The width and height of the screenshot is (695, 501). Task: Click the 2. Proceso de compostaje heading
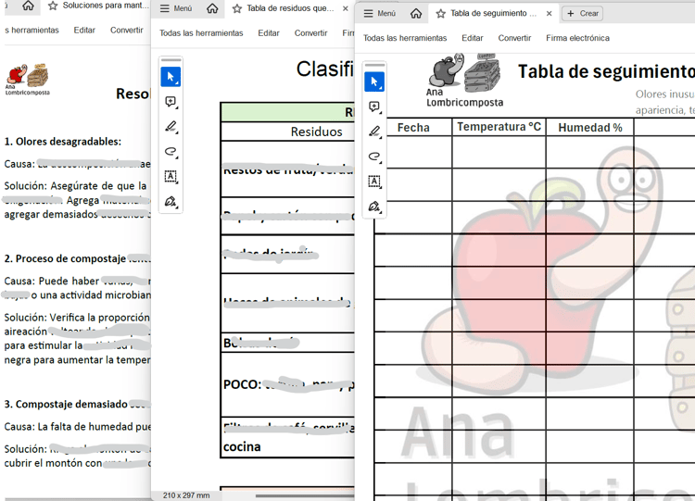(x=65, y=258)
